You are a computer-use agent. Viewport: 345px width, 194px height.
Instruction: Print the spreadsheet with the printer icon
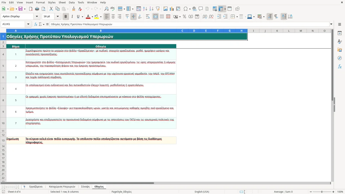37,9
